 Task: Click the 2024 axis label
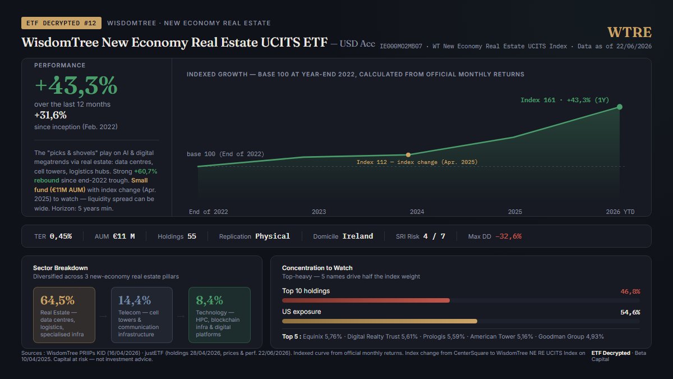pyautogui.click(x=417, y=212)
